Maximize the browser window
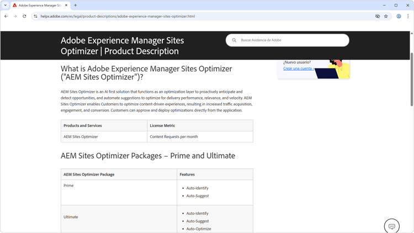 [396, 6]
